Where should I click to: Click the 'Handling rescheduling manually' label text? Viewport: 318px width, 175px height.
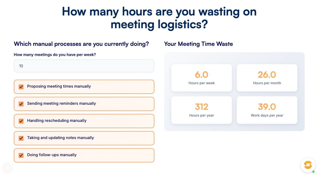click(57, 121)
